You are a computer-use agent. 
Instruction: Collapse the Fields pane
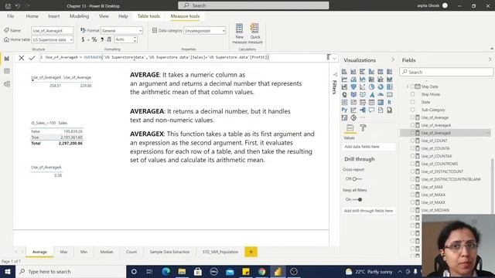coord(490,59)
